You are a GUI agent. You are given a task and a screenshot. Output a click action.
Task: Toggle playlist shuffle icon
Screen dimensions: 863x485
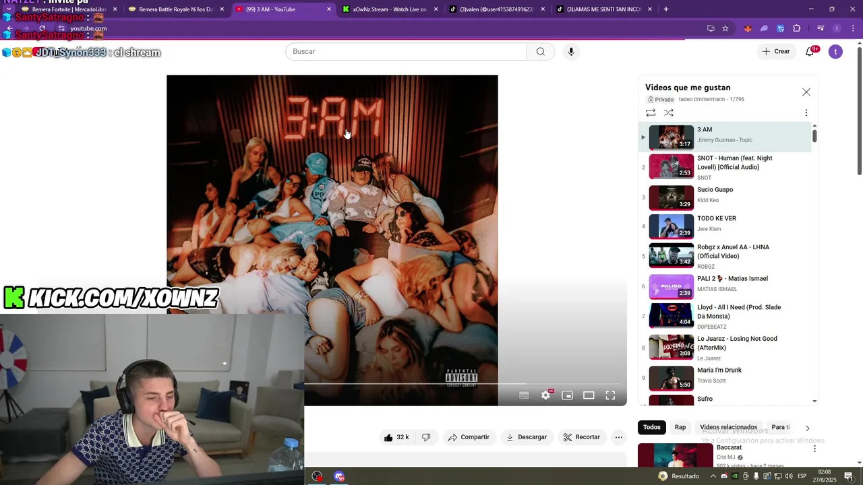point(669,112)
